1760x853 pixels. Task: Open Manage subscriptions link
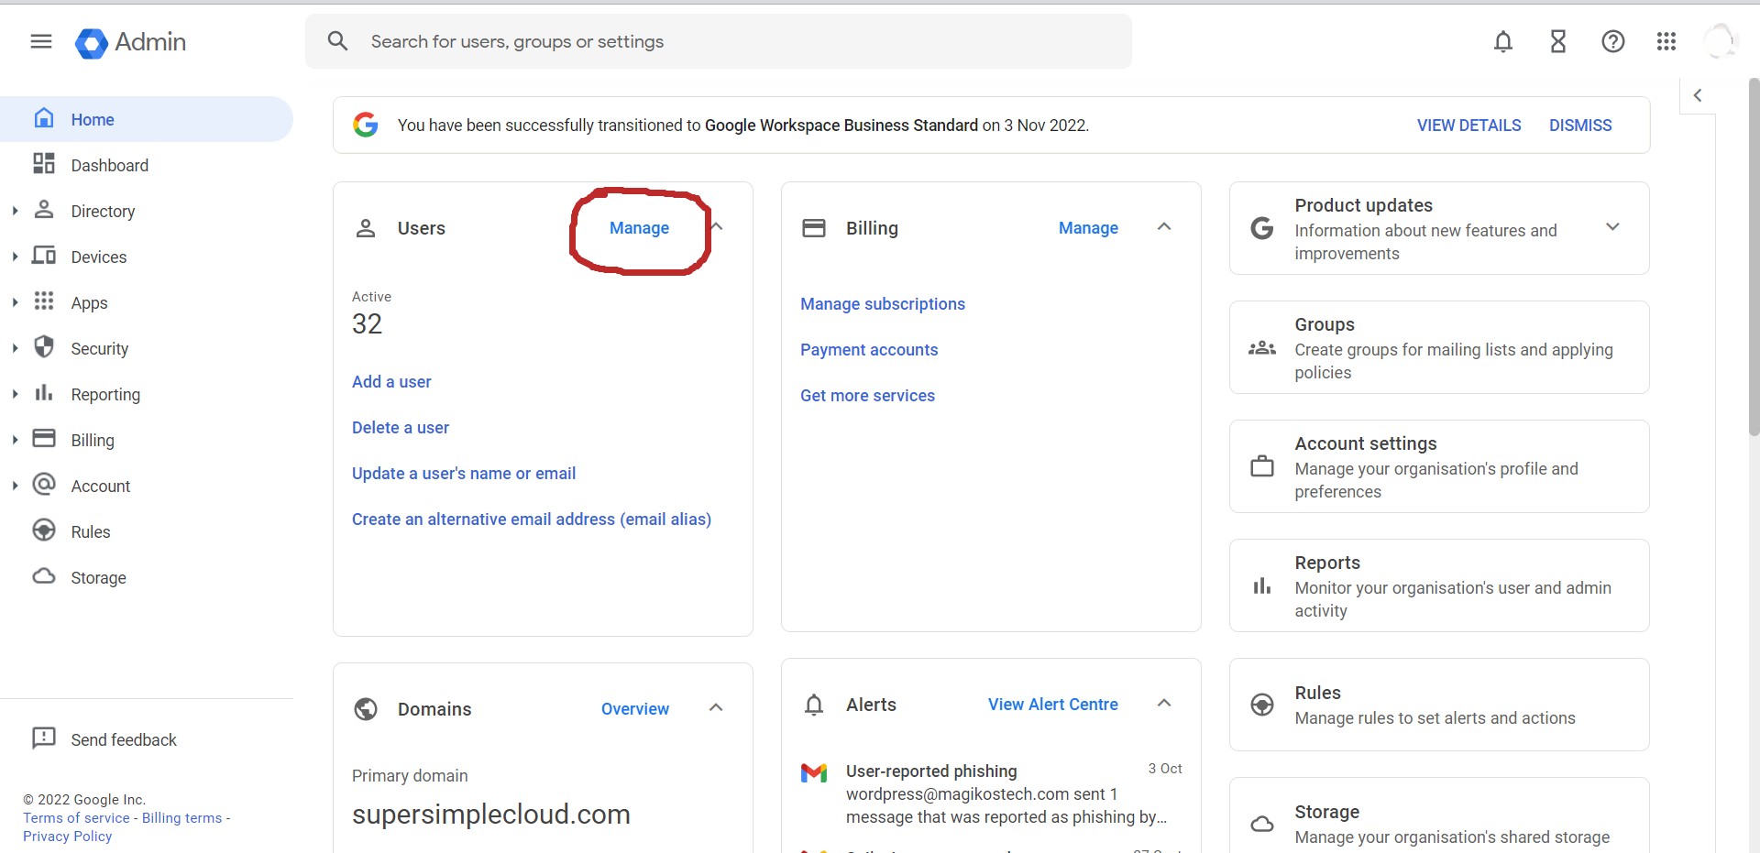(x=883, y=304)
